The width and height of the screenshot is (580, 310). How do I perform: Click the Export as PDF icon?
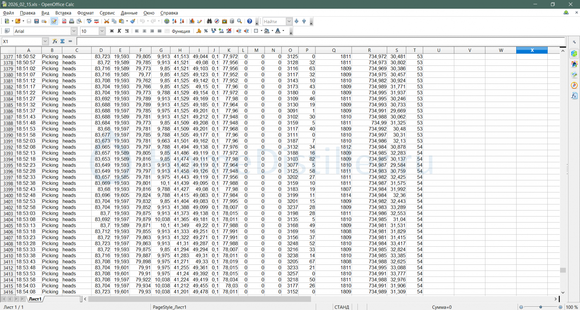coord(64,21)
